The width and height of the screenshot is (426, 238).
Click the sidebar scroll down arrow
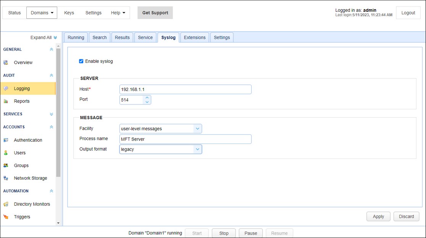pos(58,223)
